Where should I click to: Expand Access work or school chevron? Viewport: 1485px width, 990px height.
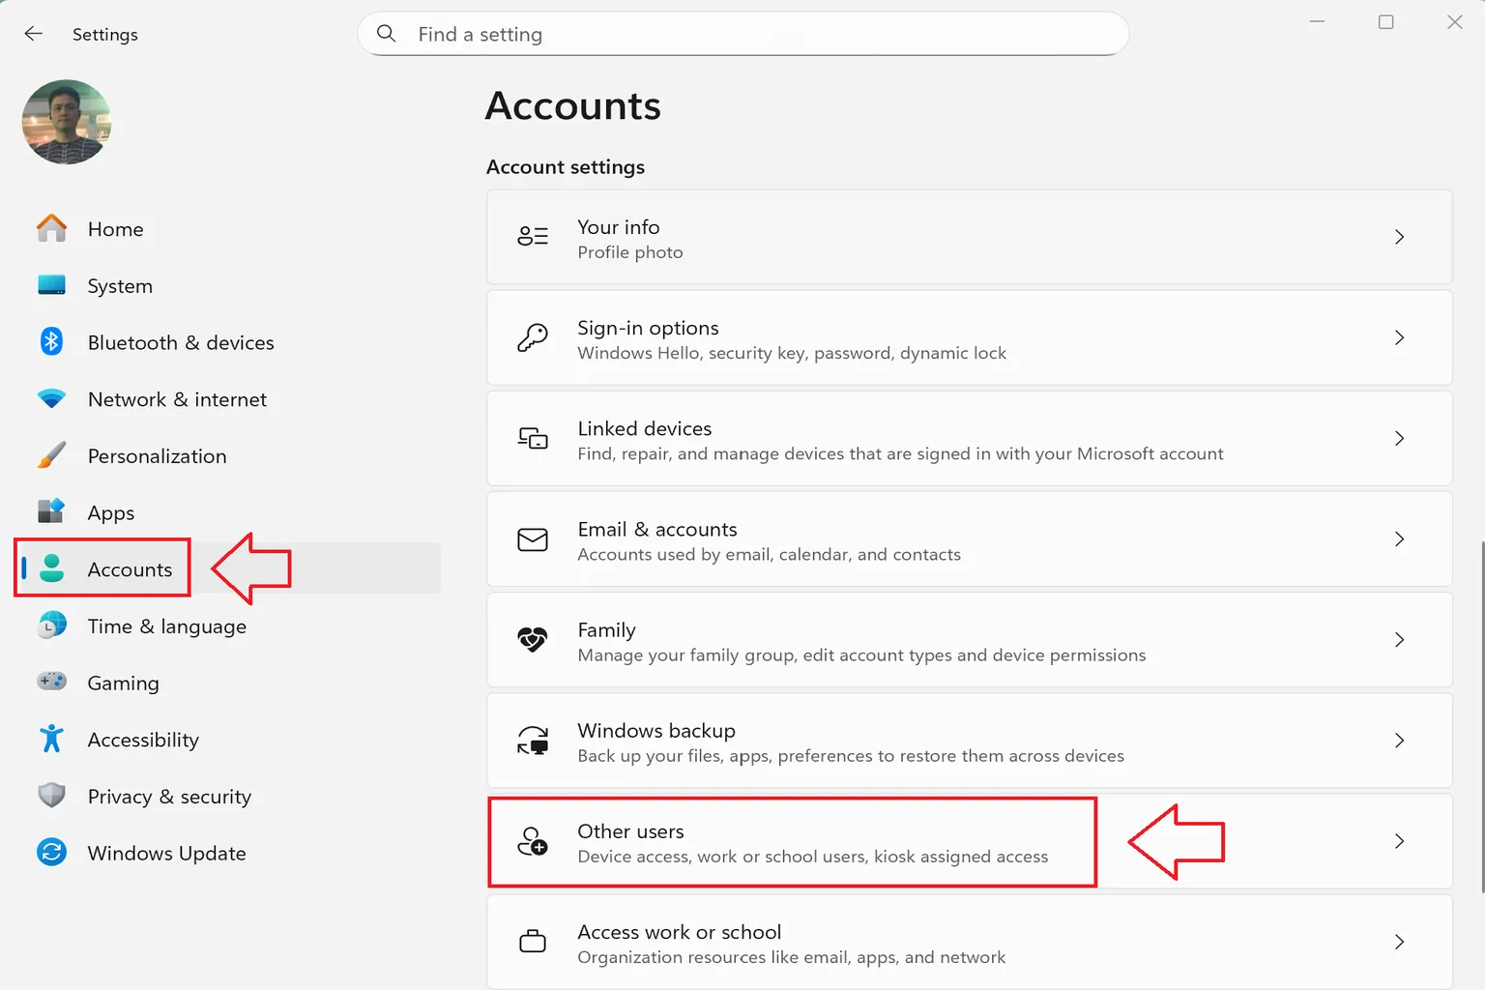[x=1399, y=942]
